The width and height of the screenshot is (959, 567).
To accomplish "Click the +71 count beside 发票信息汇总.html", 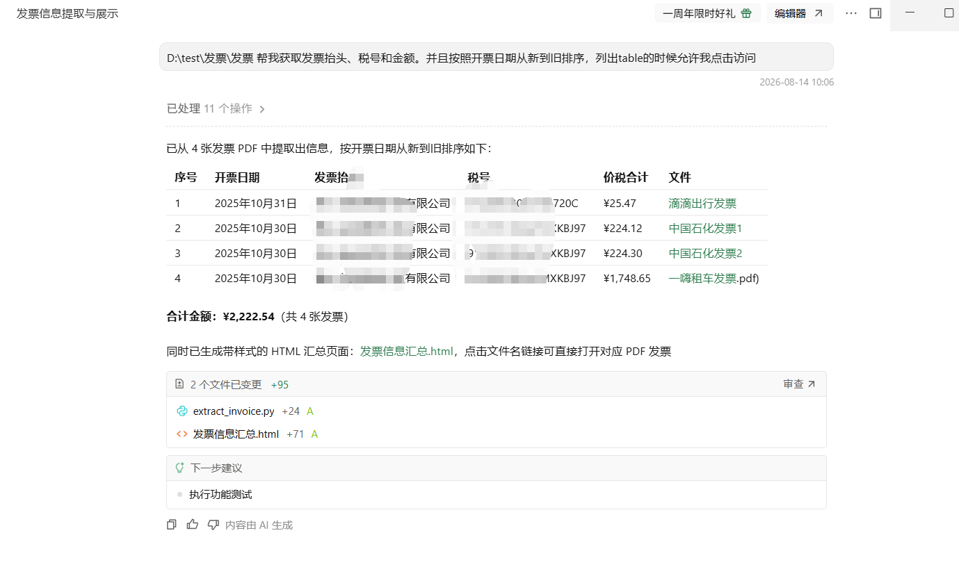I will tap(296, 434).
